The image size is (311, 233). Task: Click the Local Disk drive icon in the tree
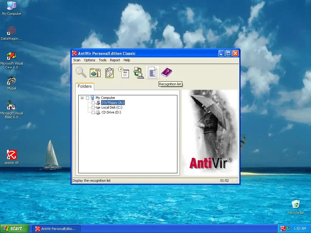click(98, 107)
